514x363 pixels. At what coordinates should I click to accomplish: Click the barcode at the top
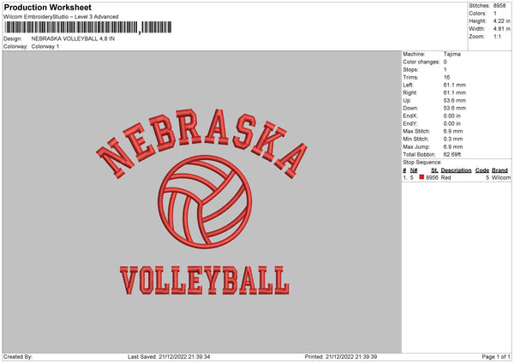point(88,27)
